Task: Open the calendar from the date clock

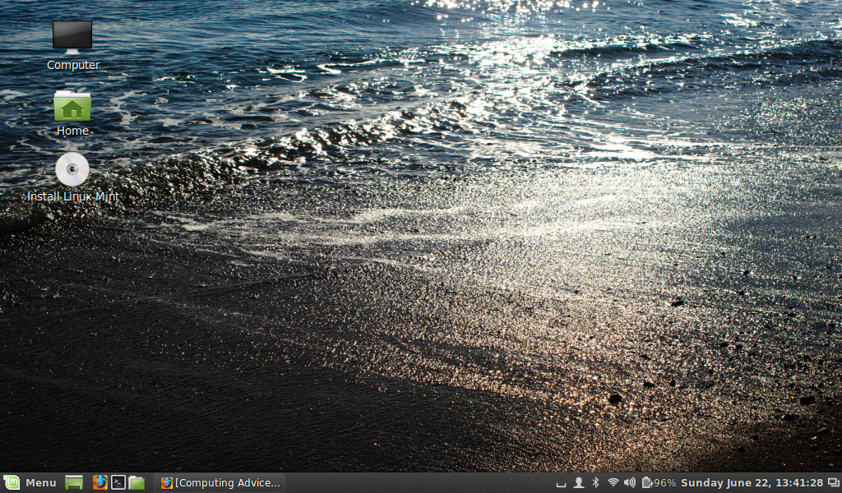Action: (x=752, y=482)
